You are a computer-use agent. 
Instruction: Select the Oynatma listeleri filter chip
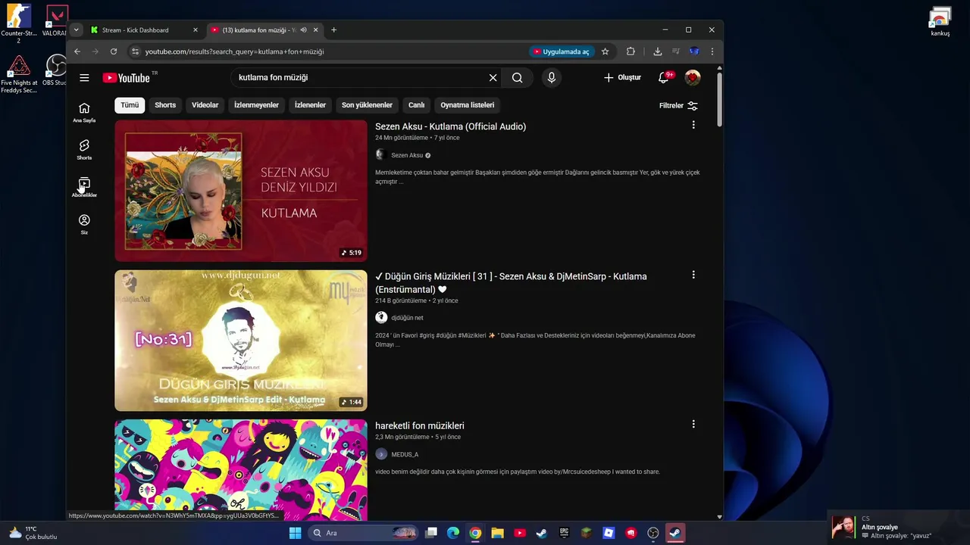click(x=468, y=105)
